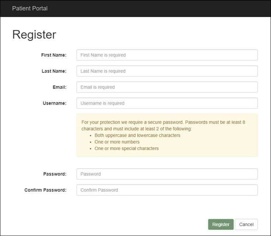The width and height of the screenshot is (271, 236).
Task: Click the Last Name text box
Action: 167,71
